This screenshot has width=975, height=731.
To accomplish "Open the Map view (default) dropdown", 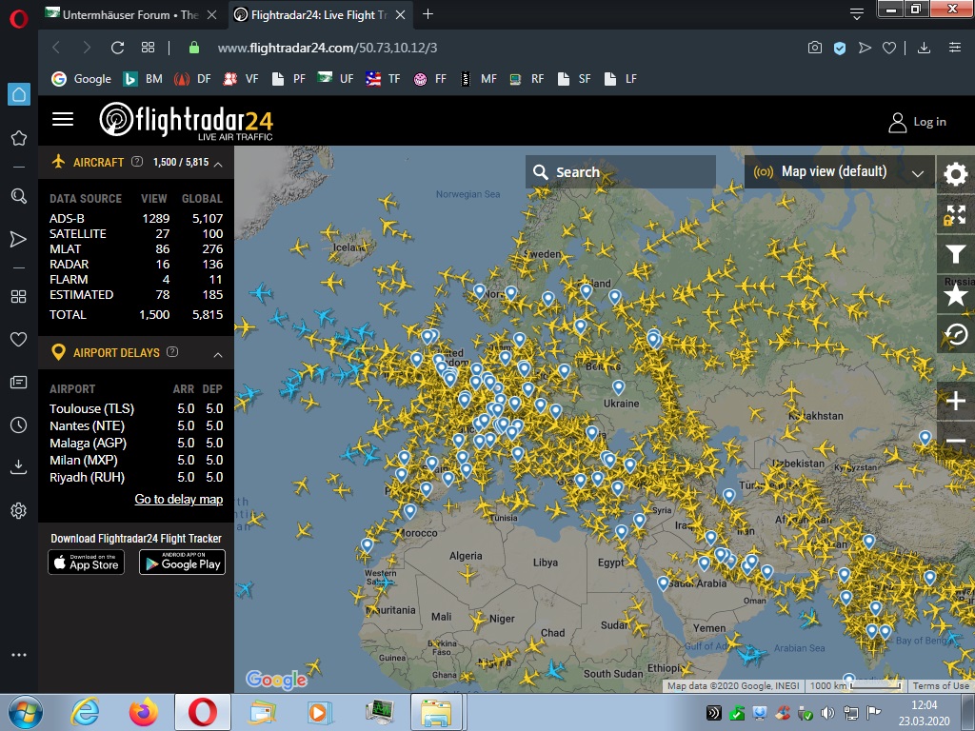I will point(839,172).
